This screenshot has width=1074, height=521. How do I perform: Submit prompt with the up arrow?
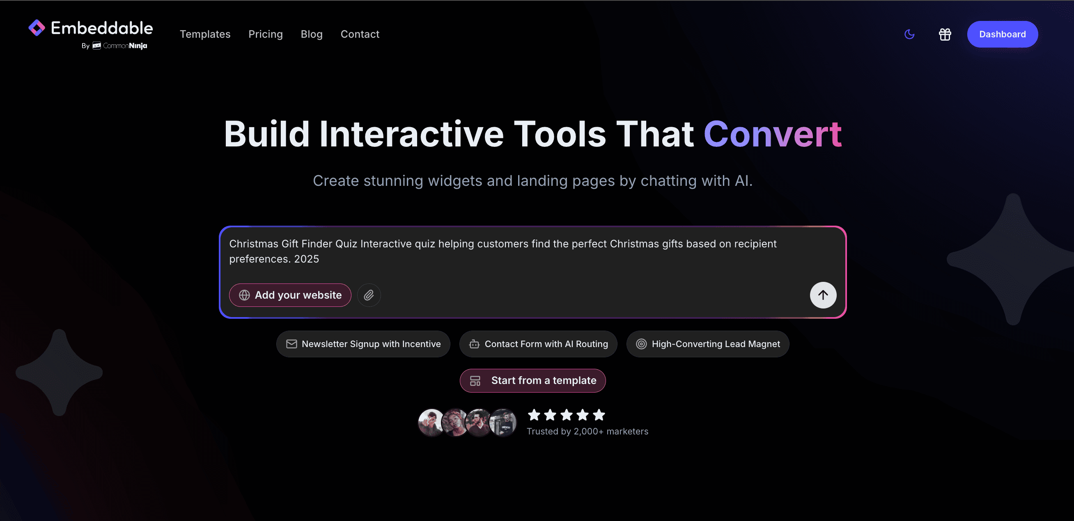[823, 295]
